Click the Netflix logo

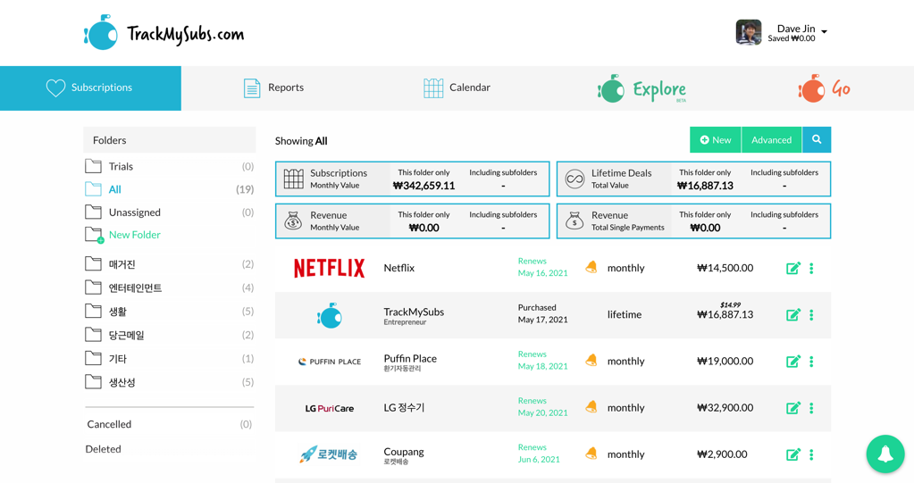point(330,268)
